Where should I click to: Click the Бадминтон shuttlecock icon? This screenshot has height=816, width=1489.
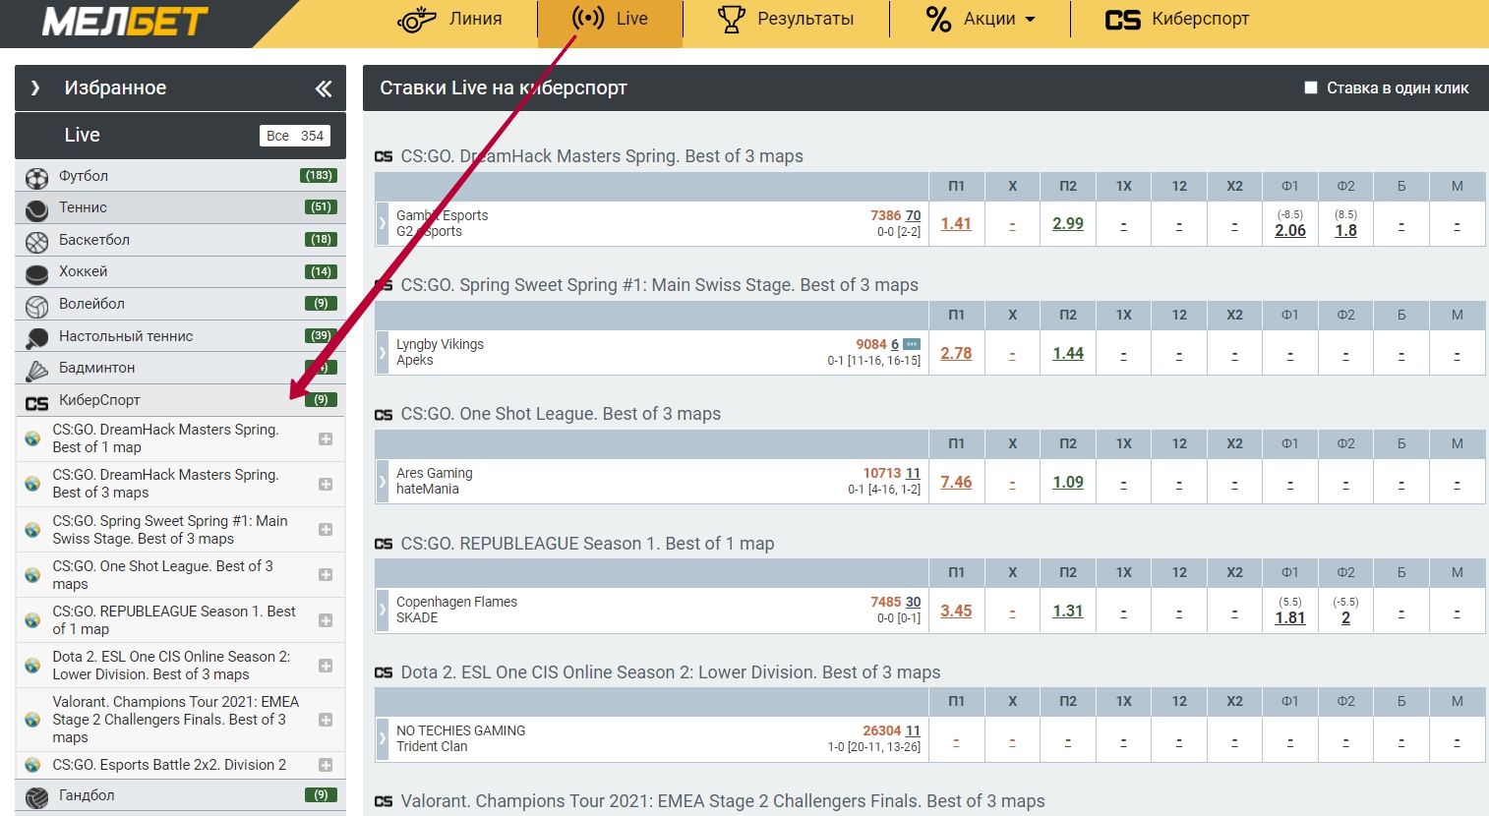(36, 371)
